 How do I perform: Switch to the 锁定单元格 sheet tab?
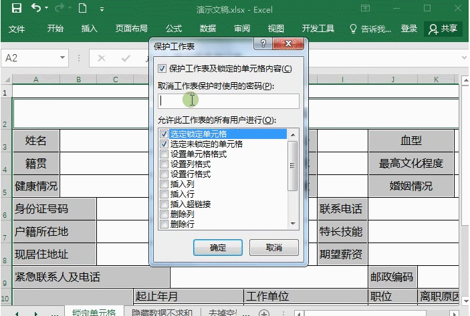94,312
